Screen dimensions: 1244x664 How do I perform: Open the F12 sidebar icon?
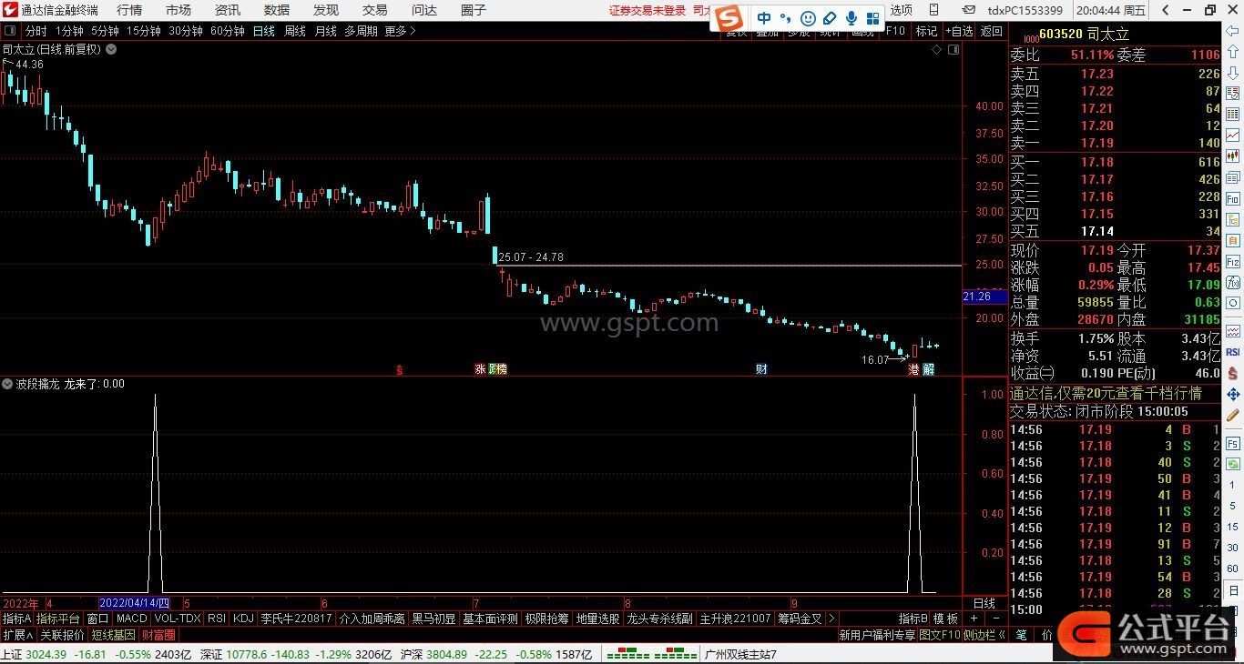click(x=1233, y=262)
